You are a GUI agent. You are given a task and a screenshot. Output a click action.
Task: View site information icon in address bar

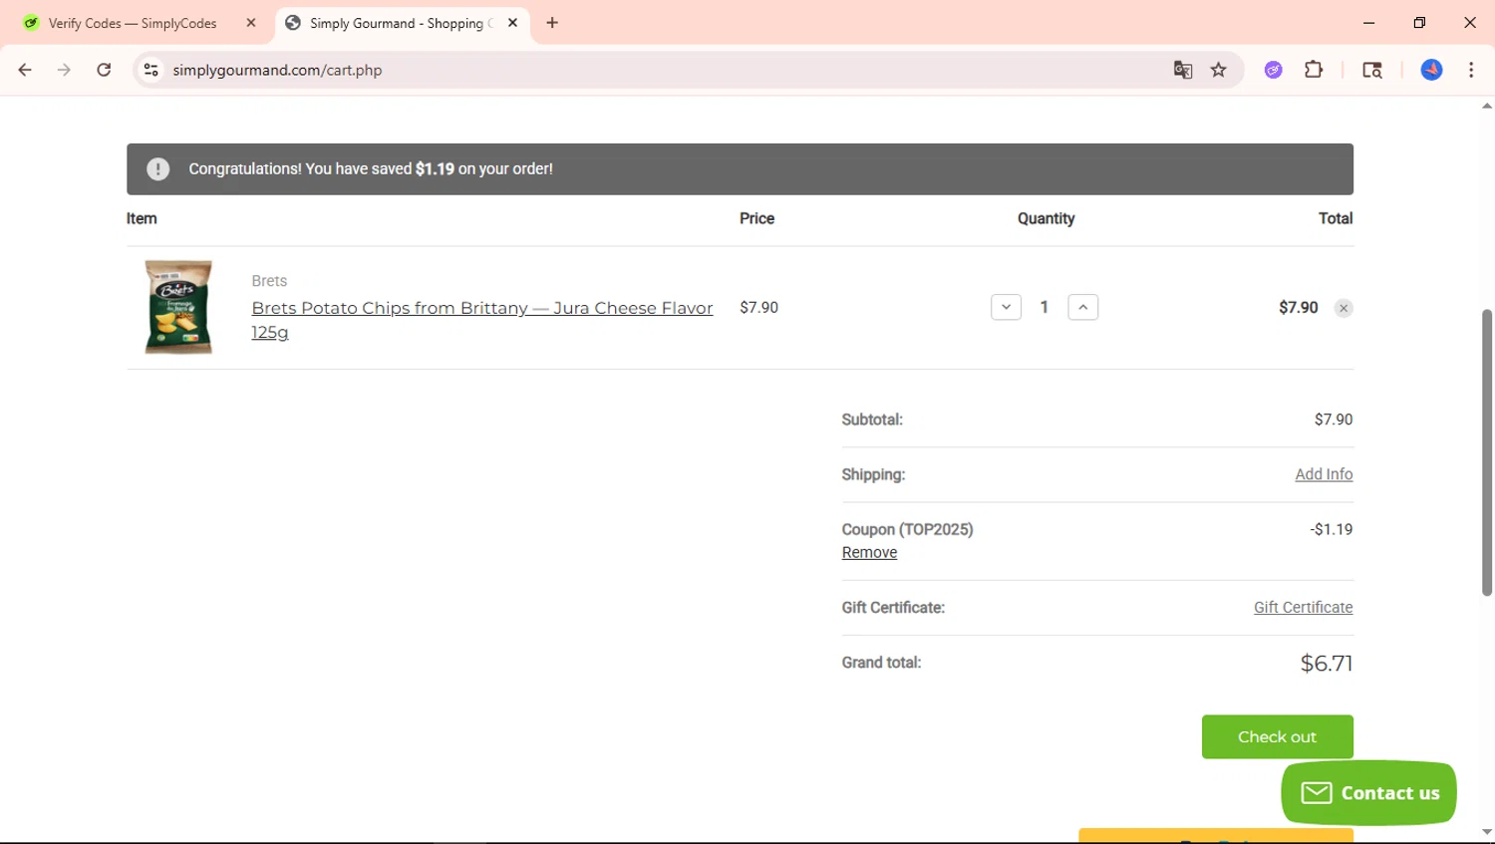(151, 70)
